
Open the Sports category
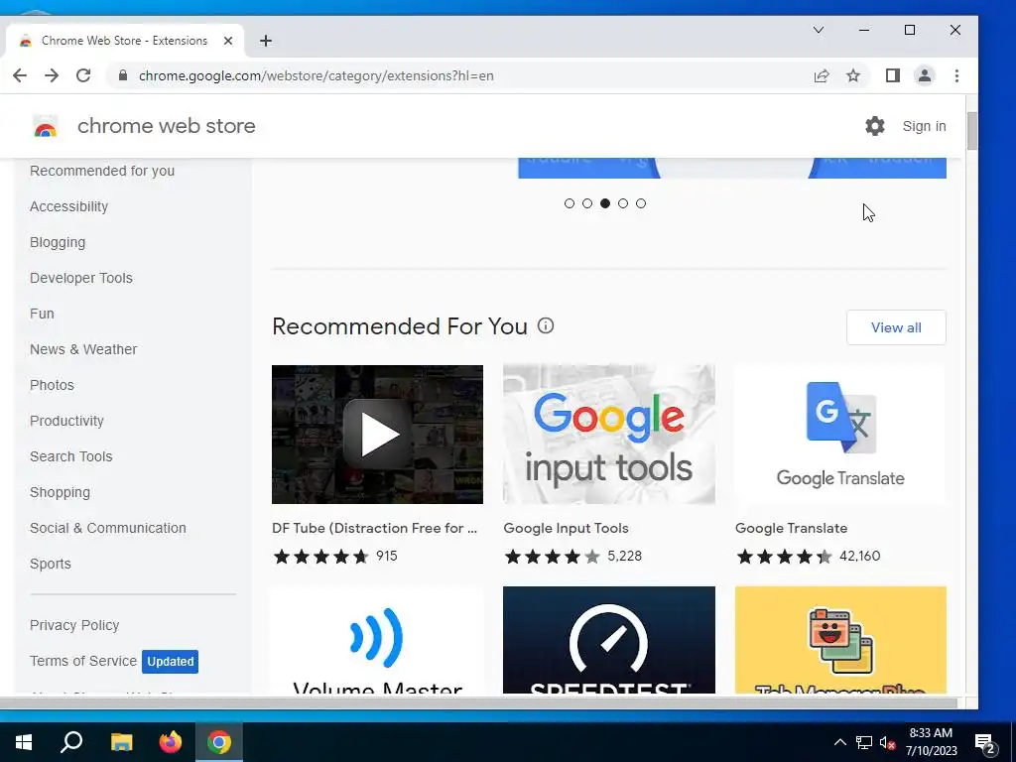click(x=51, y=564)
